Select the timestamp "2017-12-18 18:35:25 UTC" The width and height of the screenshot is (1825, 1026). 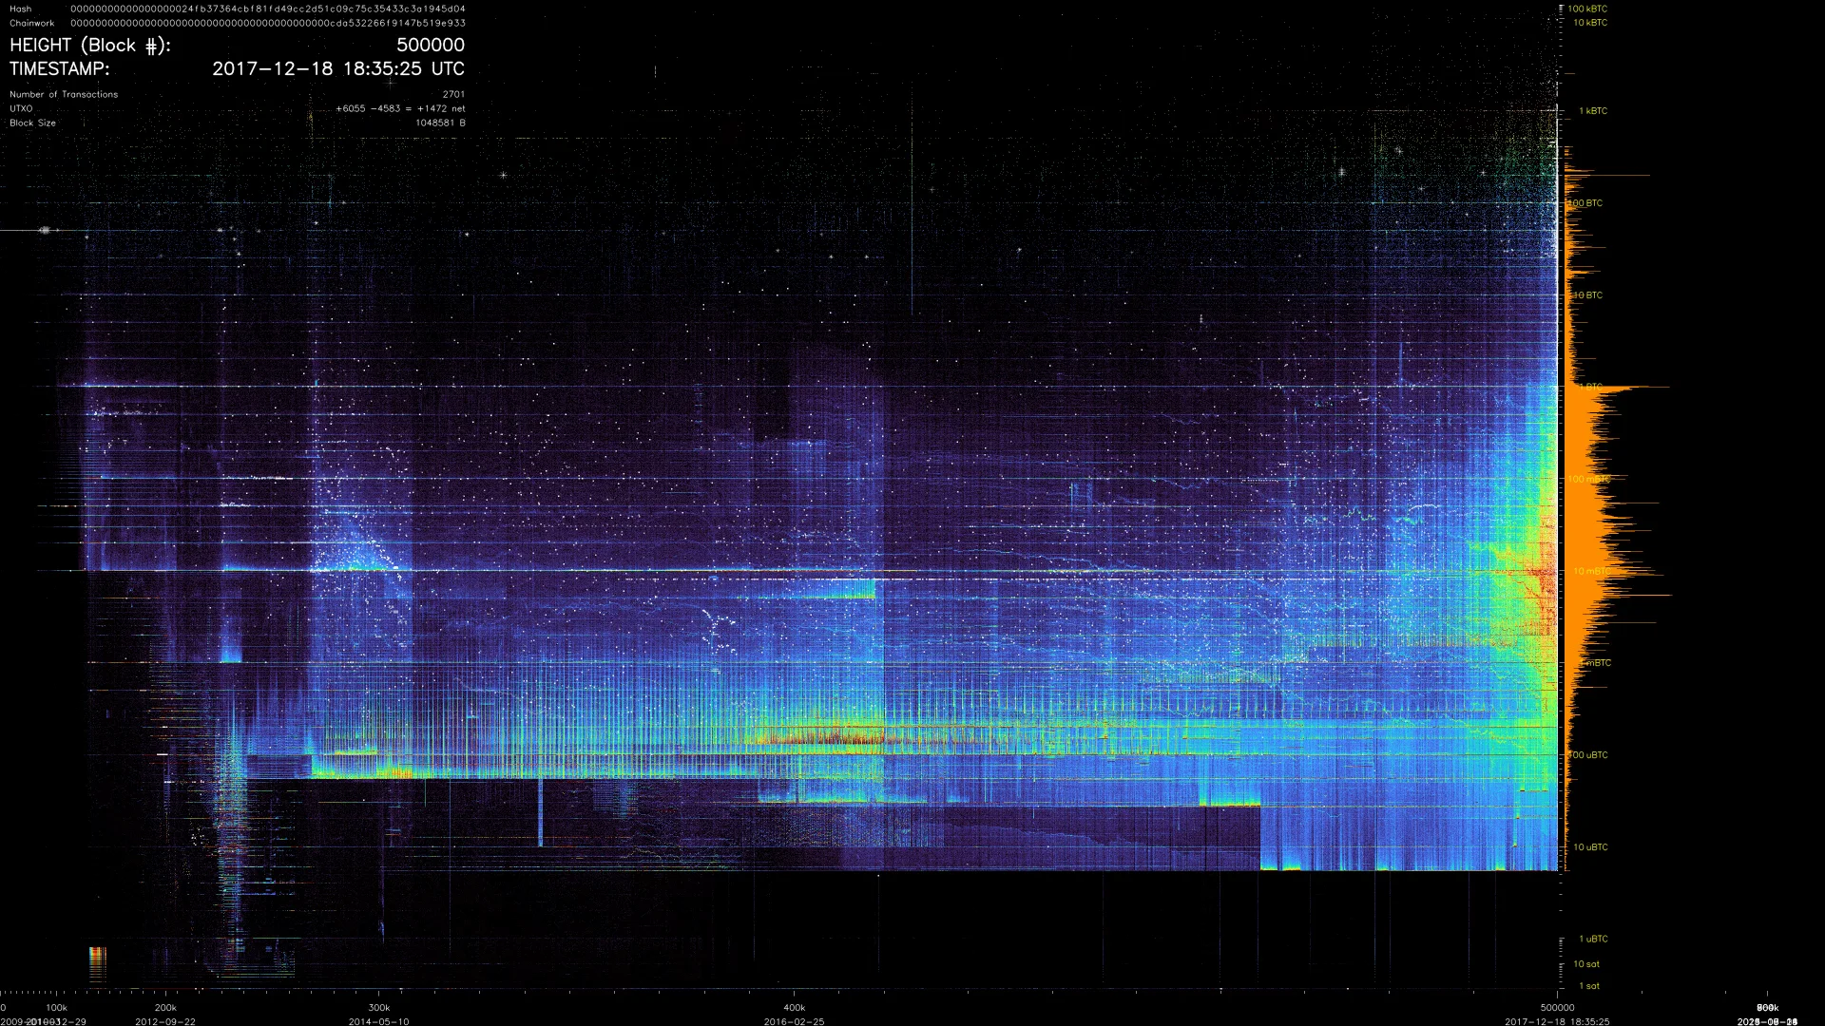(x=338, y=68)
